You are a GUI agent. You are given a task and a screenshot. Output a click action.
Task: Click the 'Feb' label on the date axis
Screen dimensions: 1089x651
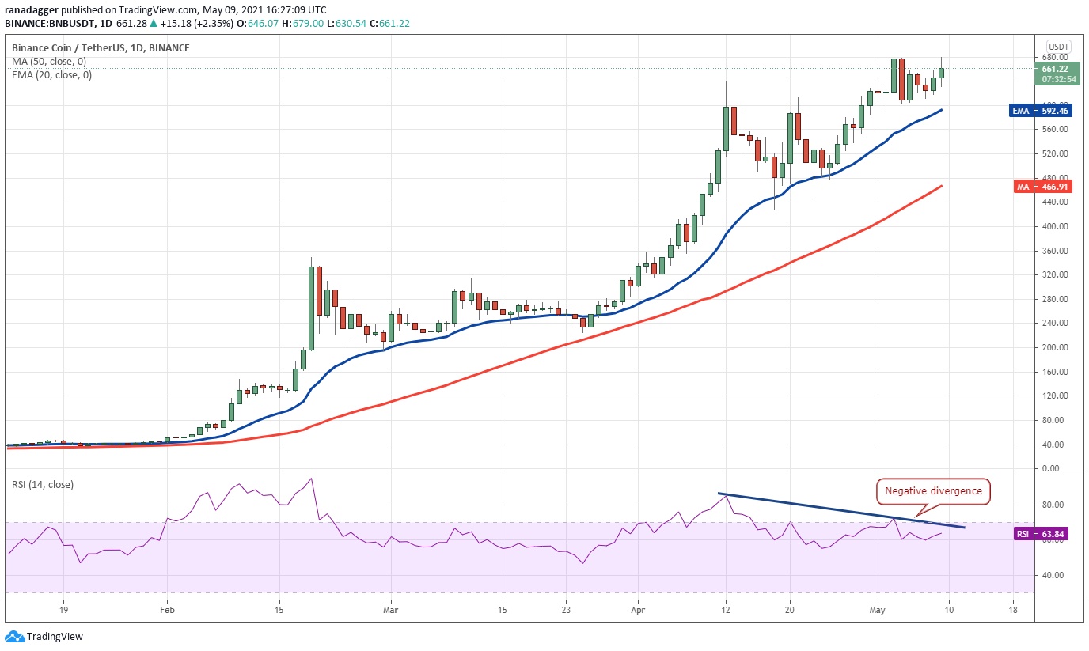click(x=166, y=611)
